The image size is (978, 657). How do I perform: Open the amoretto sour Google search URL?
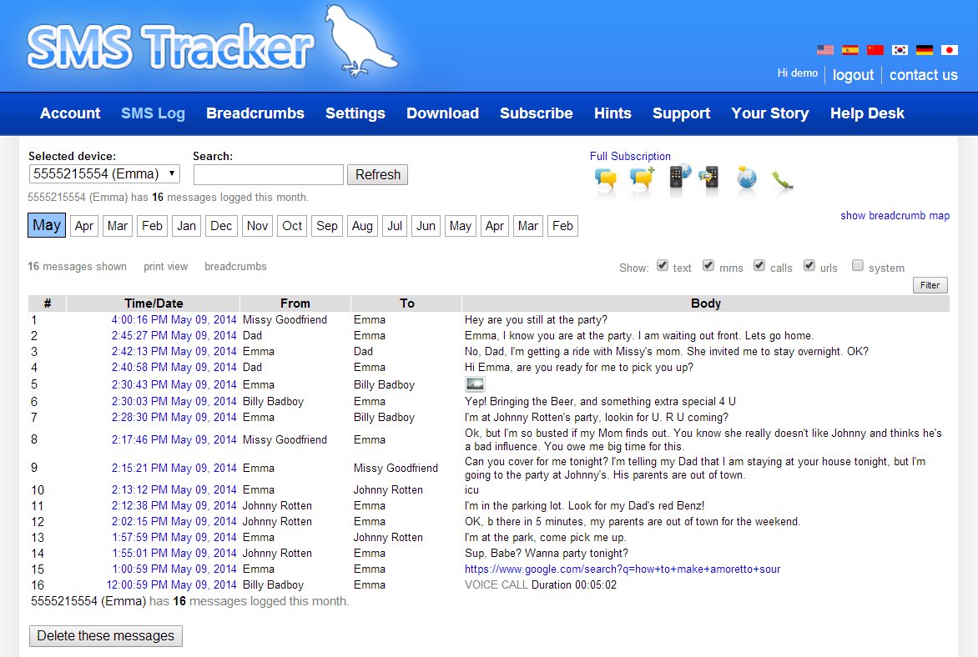pyautogui.click(x=623, y=569)
